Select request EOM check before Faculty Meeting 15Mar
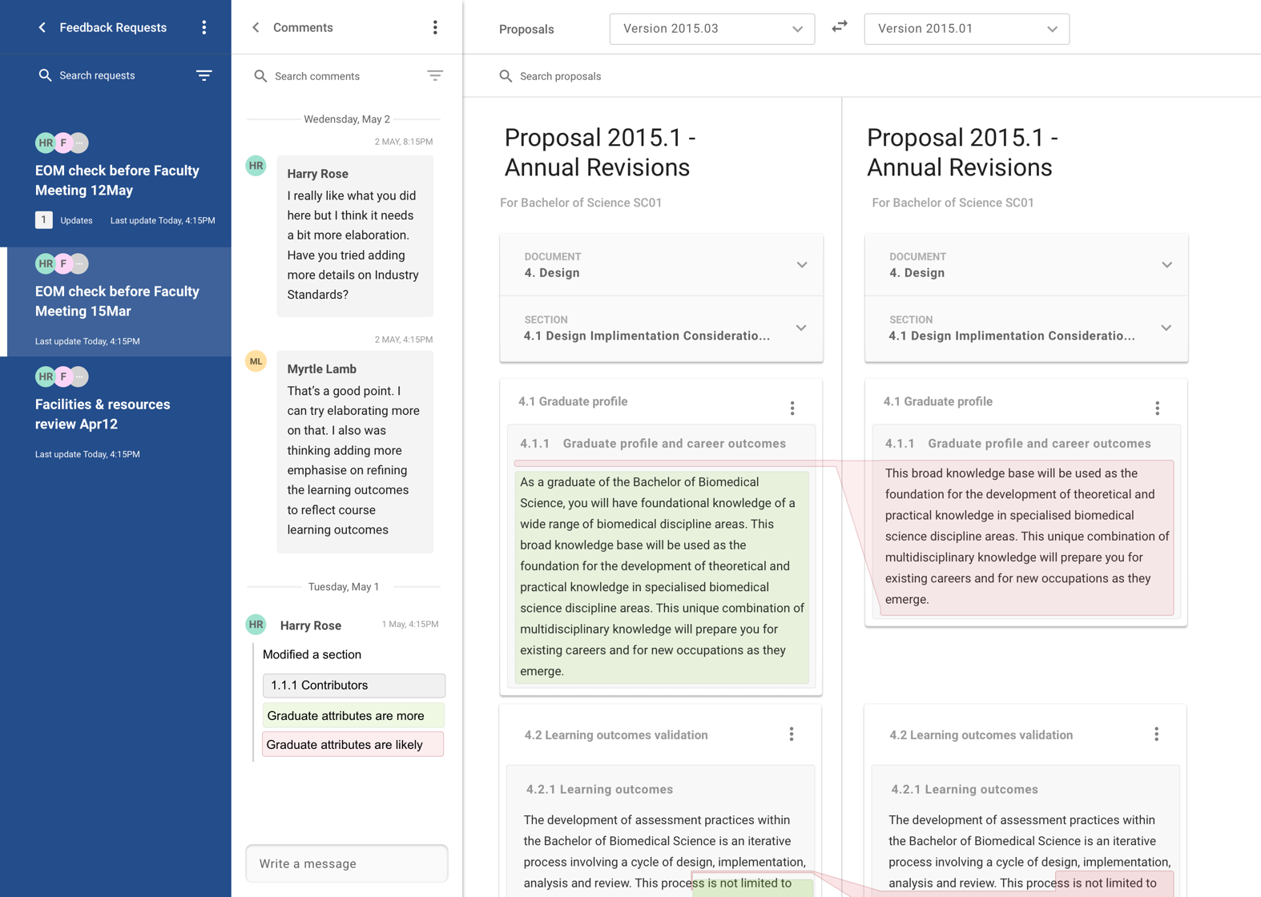Viewport: 1261px width, 897px height. [117, 301]
